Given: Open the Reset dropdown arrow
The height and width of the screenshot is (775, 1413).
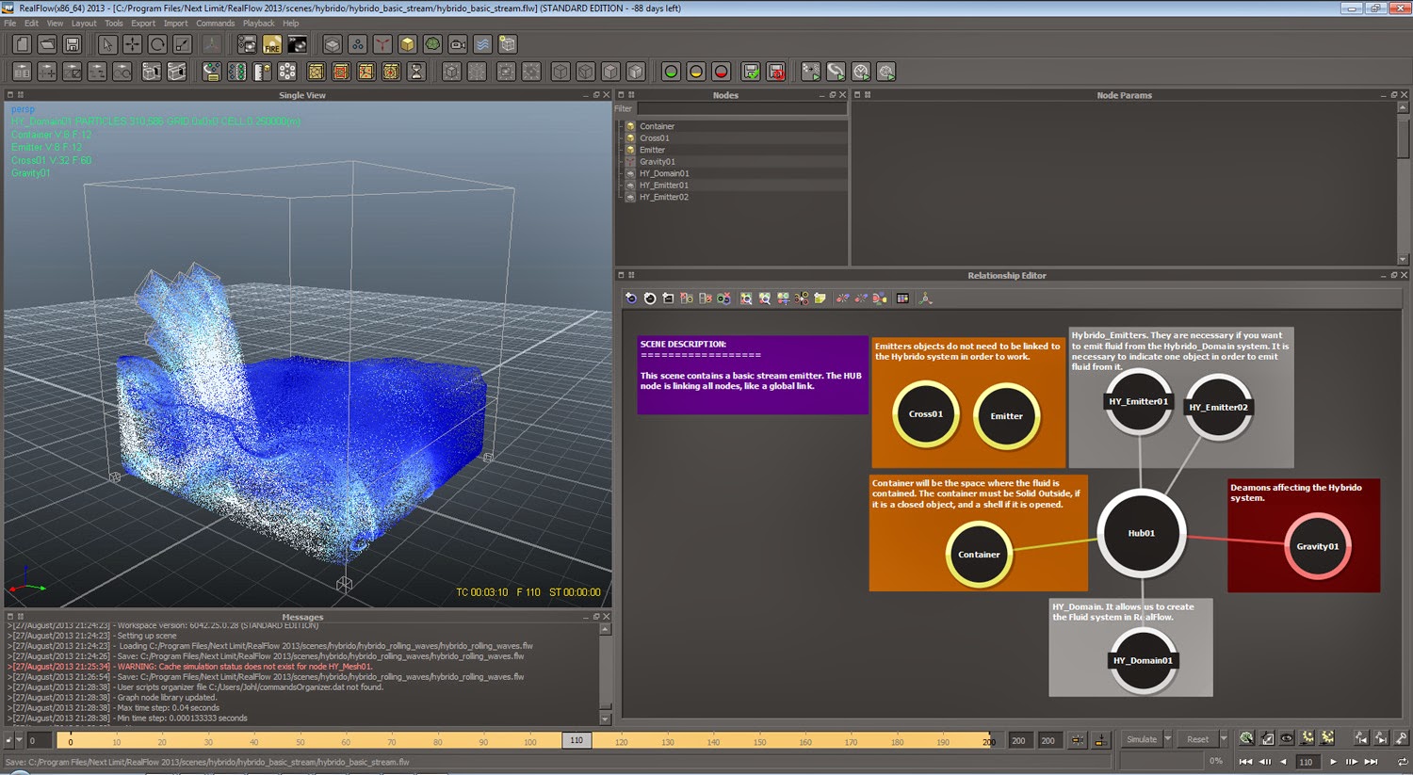Looking at the screenshot, I should click(x=1224, y=739).
